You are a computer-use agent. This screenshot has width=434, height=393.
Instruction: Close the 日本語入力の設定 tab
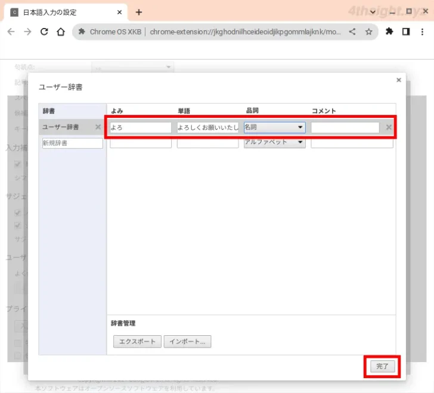[x=119, y=12]
